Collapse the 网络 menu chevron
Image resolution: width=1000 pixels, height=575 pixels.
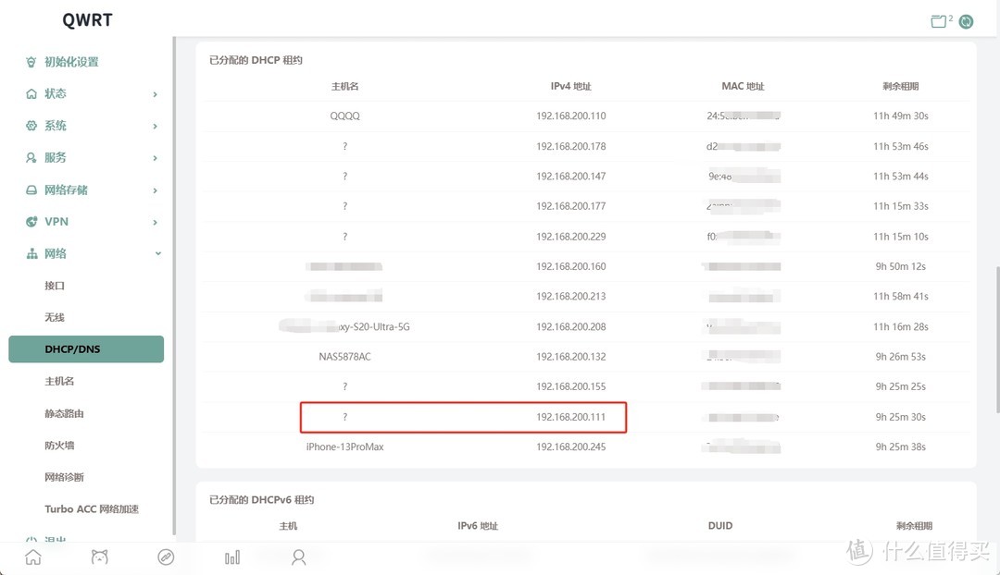157,253
